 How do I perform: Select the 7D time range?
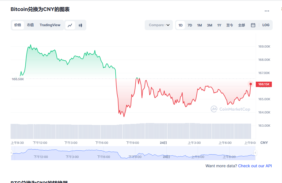(190, 25)
